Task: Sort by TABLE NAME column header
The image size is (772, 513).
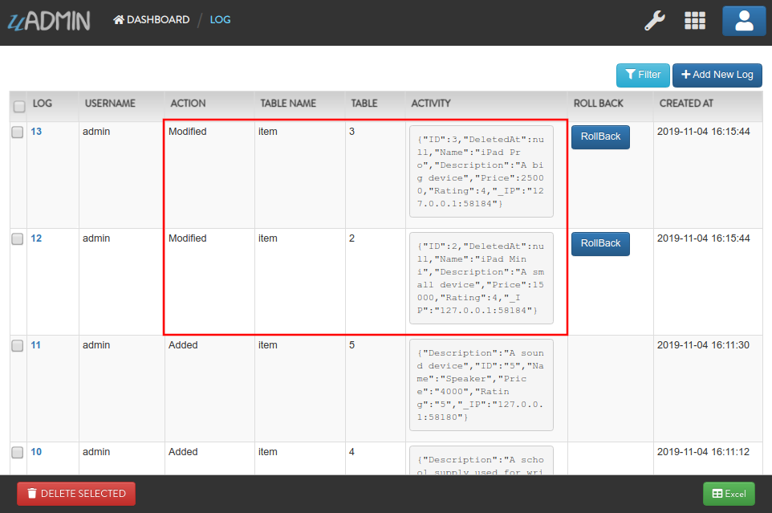Action: pyautogui.click(x=288, y=104)
